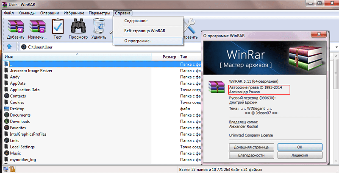The image size is (339, 173).
Task: Click the C:\Users\User path field
Action: pos(110,47)
